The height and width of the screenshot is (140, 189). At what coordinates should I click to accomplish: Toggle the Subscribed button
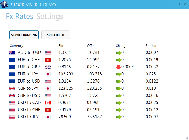(56, 35)
